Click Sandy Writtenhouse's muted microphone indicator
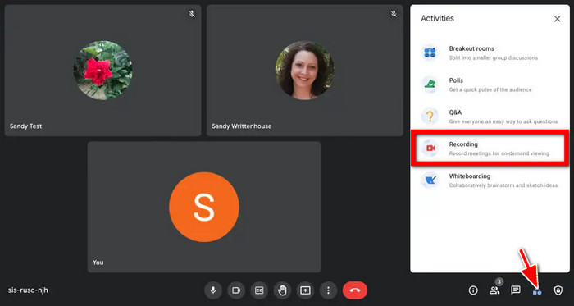Screen dimensions: 574x306 pyautogui.click(x=394, y=14)
